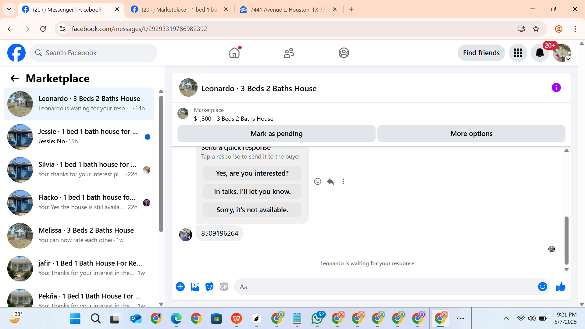Click the address bar URL
Viewport: 585px width, 329px height.
pyautogui.click(x=139, y=29)
